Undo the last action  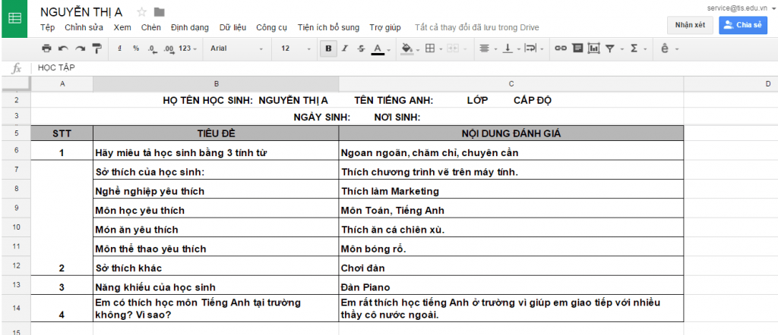[63, 49]
